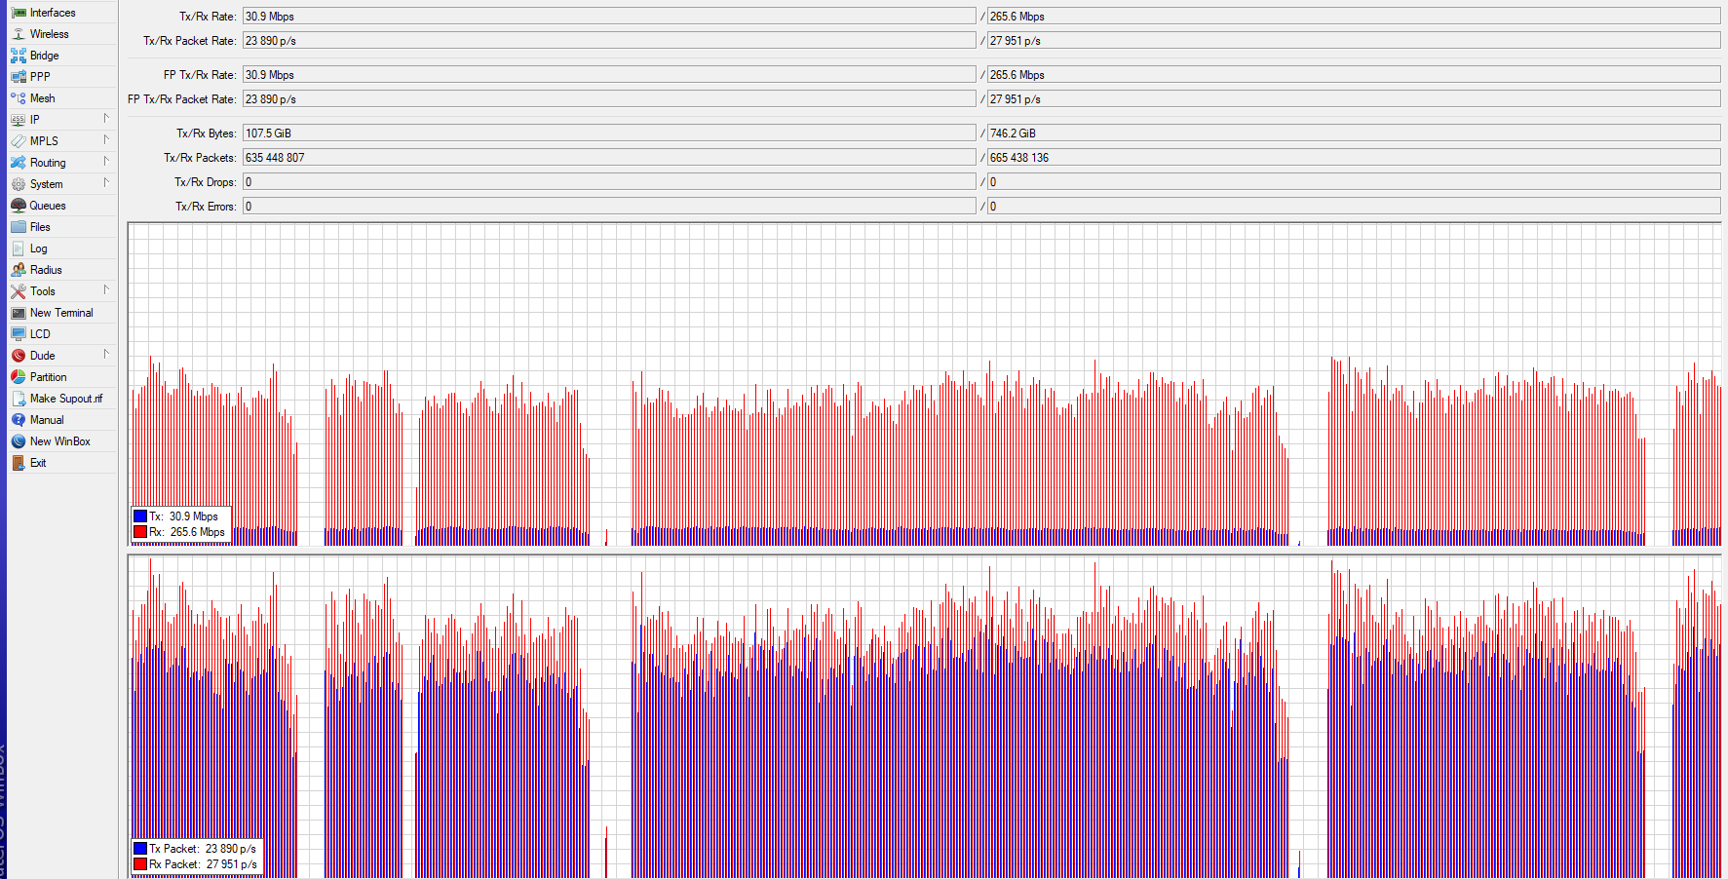
Task: Expand the Tools submenu arrow
Action: [107, 290]
